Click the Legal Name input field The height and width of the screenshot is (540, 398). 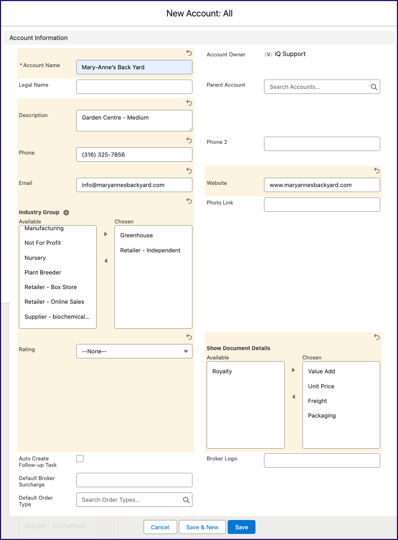tap(134, 87)
